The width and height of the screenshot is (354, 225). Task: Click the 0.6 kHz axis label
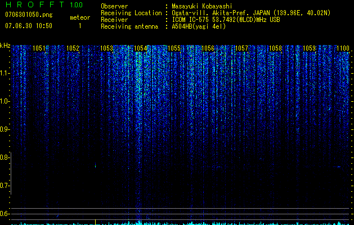(x=5, y=214)
